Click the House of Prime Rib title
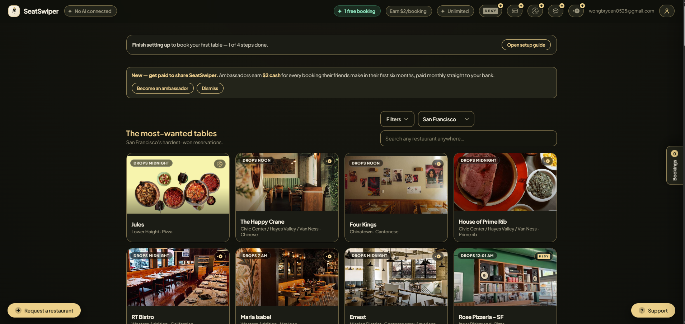 pyautogui.click(x=483, y=221)
